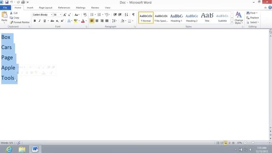
Task: Open the References tab
Action: 64,8
